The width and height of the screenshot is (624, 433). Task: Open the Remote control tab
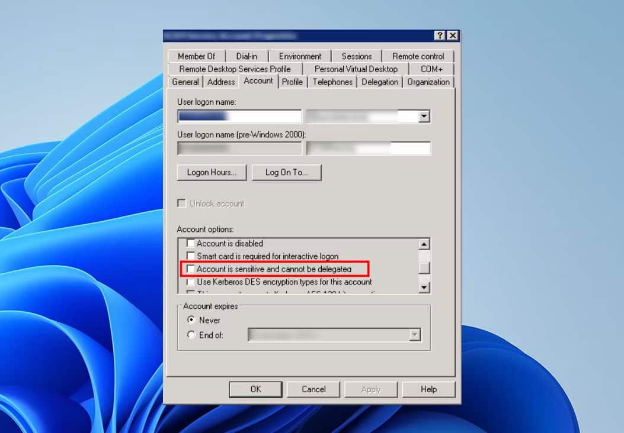pyautogui.click(x=418, y=56)
